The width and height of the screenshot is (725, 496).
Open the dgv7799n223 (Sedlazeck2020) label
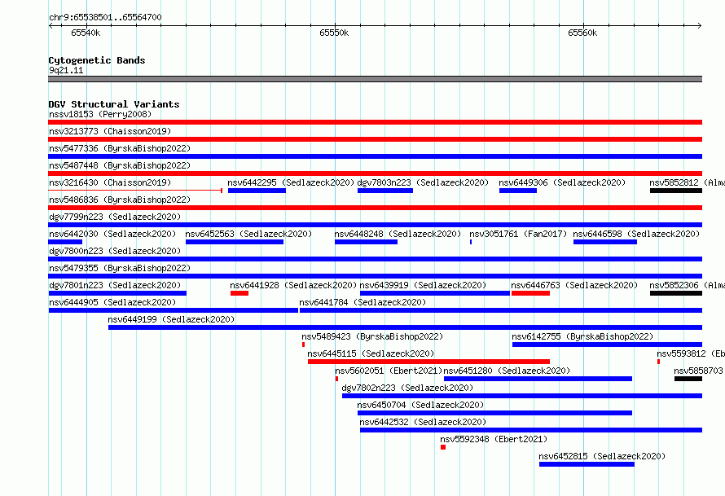tap(115, 217)
